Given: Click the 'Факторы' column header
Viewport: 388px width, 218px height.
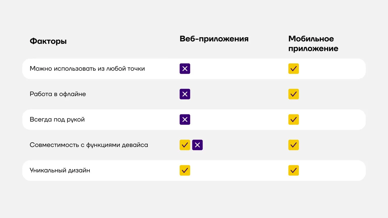Looking at the screenshot, I should tap(48, 41).
